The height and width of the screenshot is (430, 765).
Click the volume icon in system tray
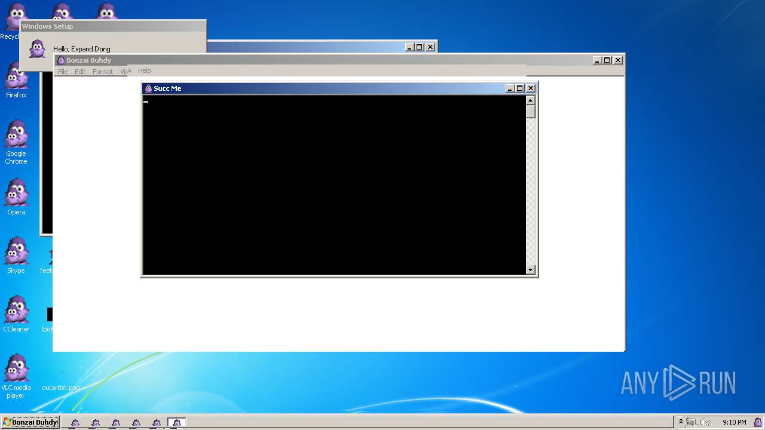coord(706,422)
